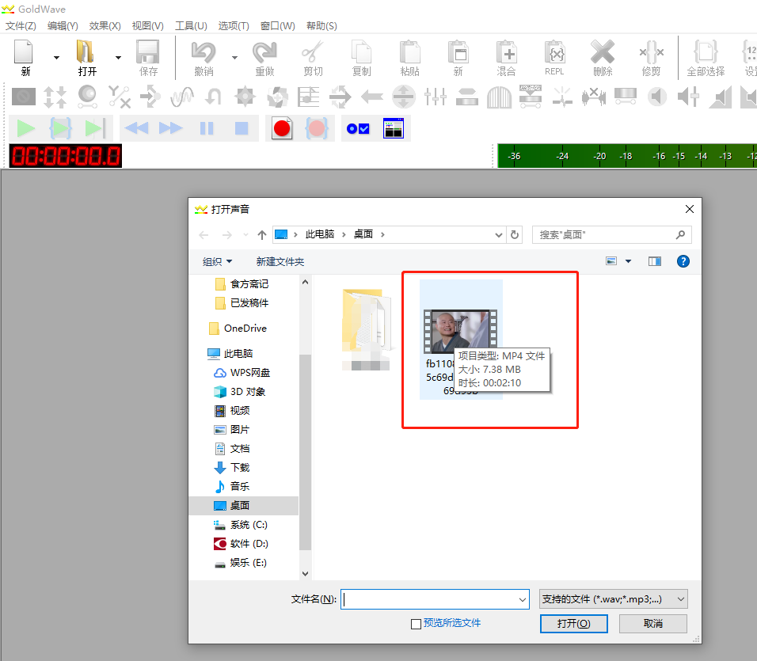Open the file dialog help icon

683,261
